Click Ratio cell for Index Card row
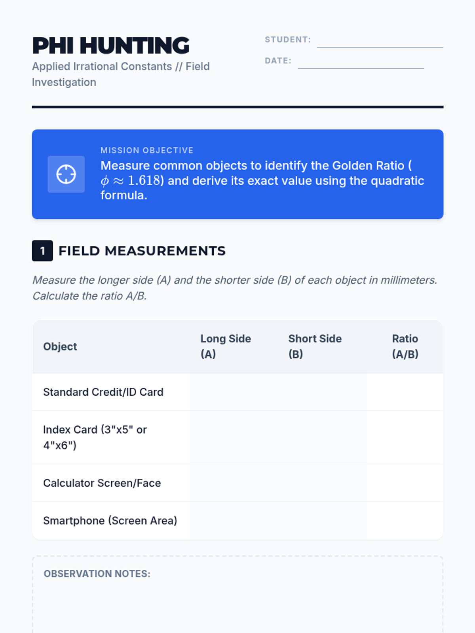This screenshot has height=633, width=475. click(405, 438)
